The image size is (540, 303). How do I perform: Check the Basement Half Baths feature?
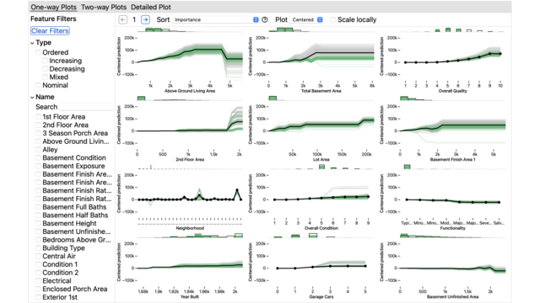tap(38, 215)
